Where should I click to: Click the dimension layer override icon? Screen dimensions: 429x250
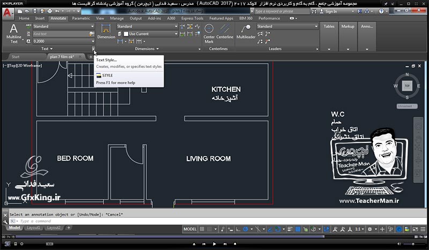120,34
